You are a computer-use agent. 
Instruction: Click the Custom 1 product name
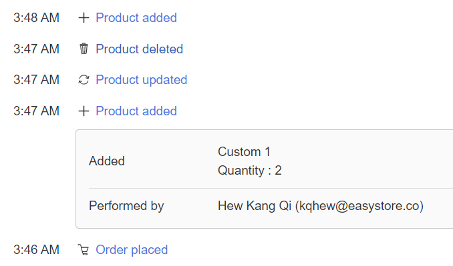(244, 152)
